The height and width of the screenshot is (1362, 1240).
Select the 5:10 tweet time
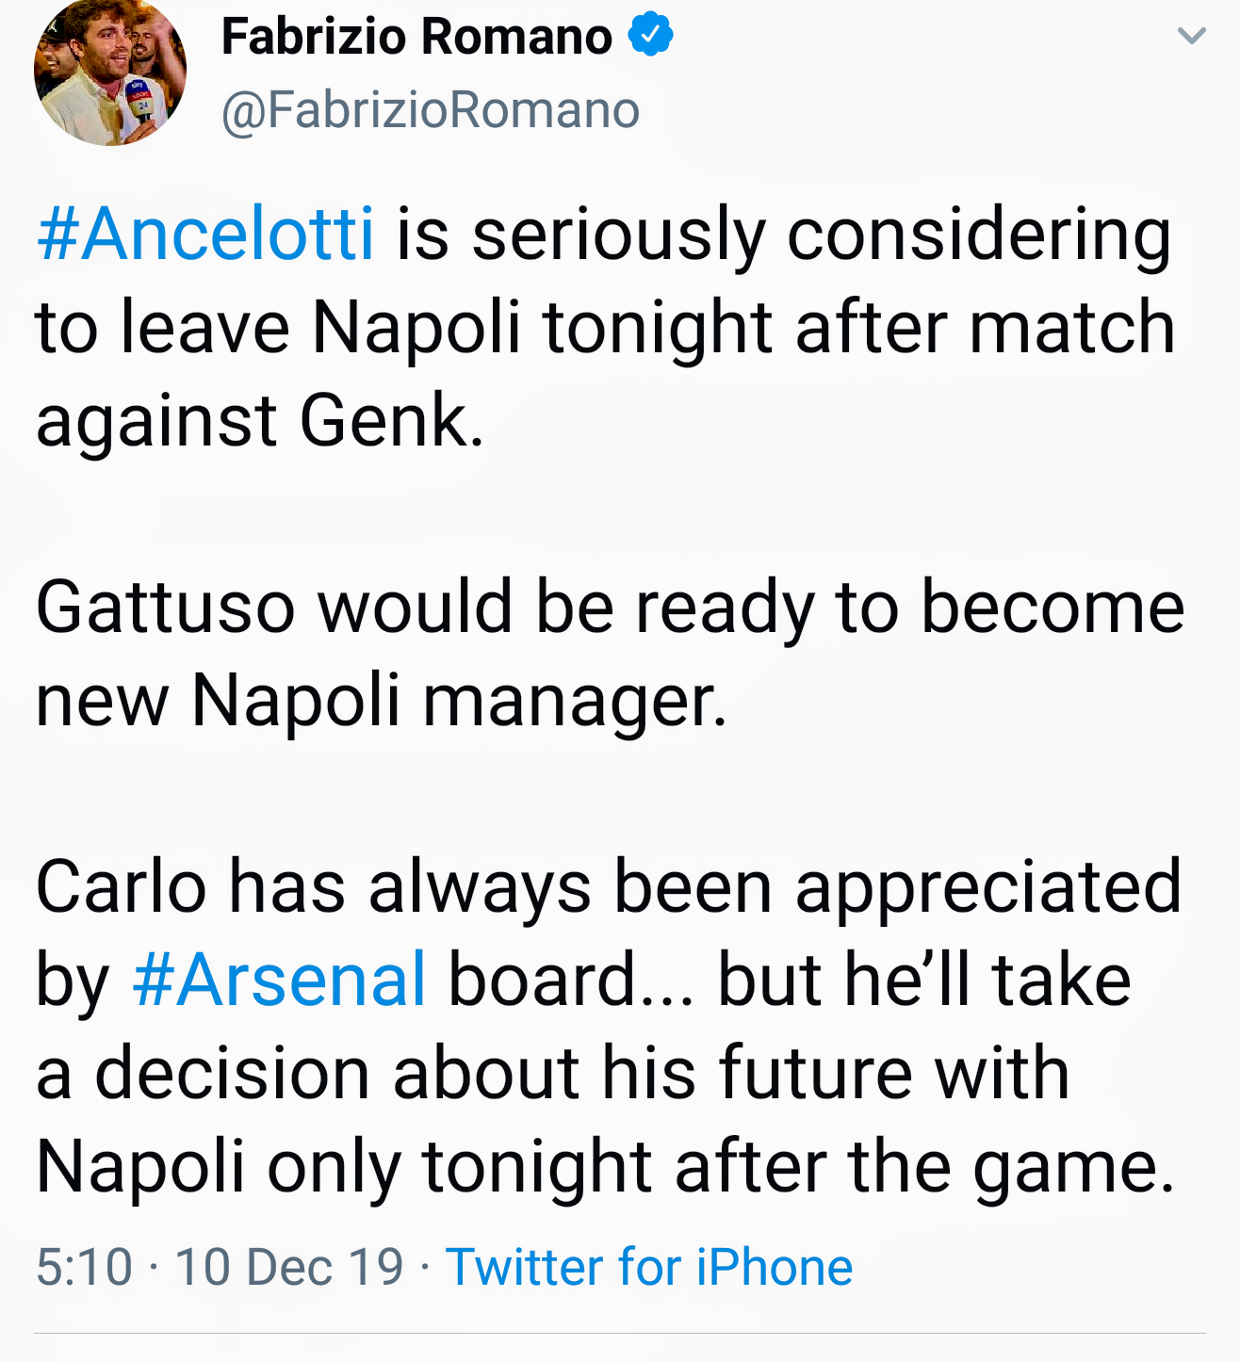(84, 1266)
